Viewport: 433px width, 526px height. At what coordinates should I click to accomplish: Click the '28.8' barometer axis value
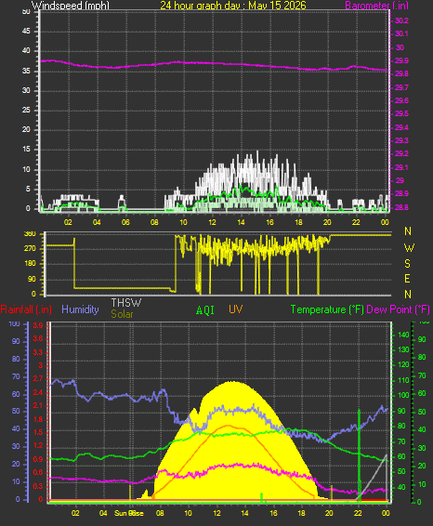tap(401, 207)
